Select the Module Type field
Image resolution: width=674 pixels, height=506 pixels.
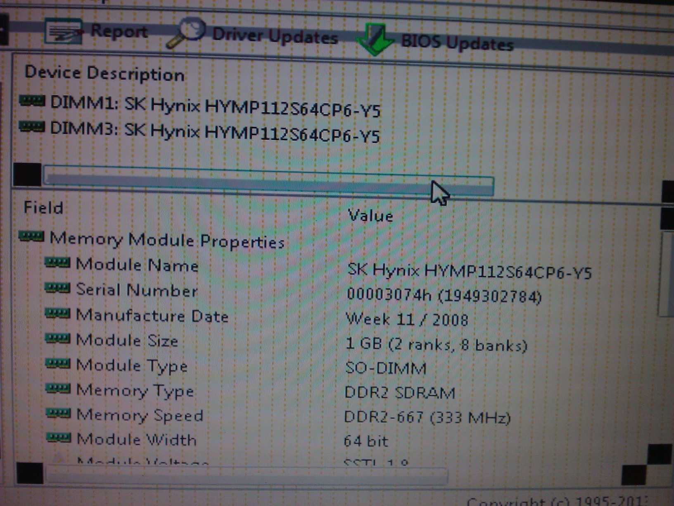pos(132,366)
